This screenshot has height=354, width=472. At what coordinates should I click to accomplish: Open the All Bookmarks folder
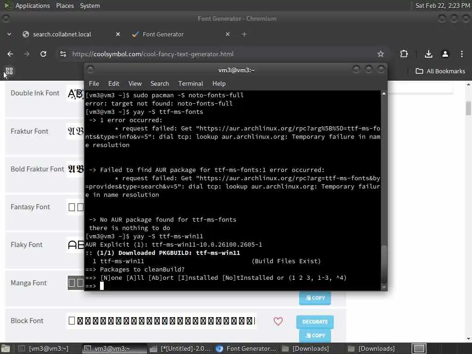440,71
